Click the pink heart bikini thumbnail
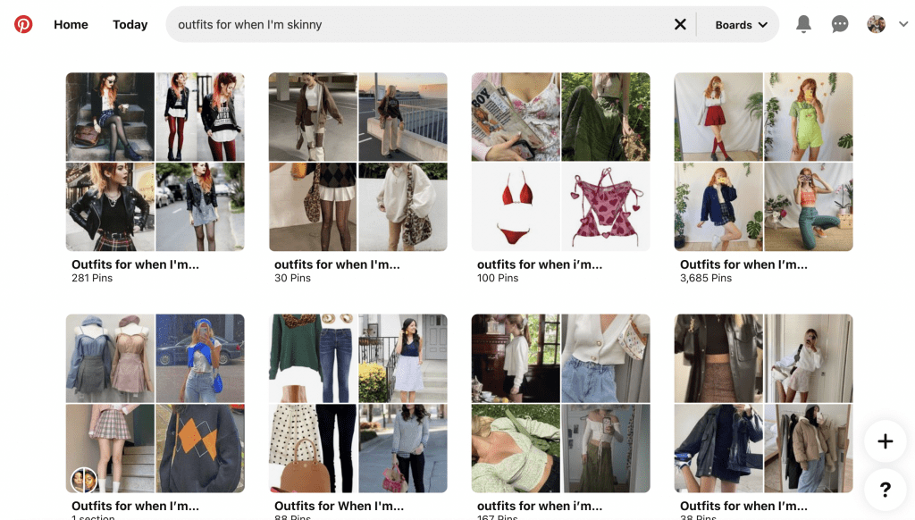Image resolution: width=915 pixels, height=520 pixels. point(606,207)
